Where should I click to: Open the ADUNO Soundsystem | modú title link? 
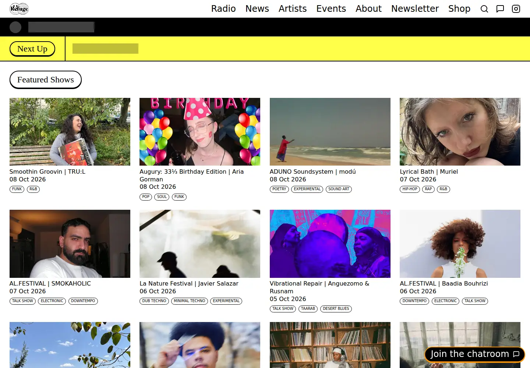313,171
